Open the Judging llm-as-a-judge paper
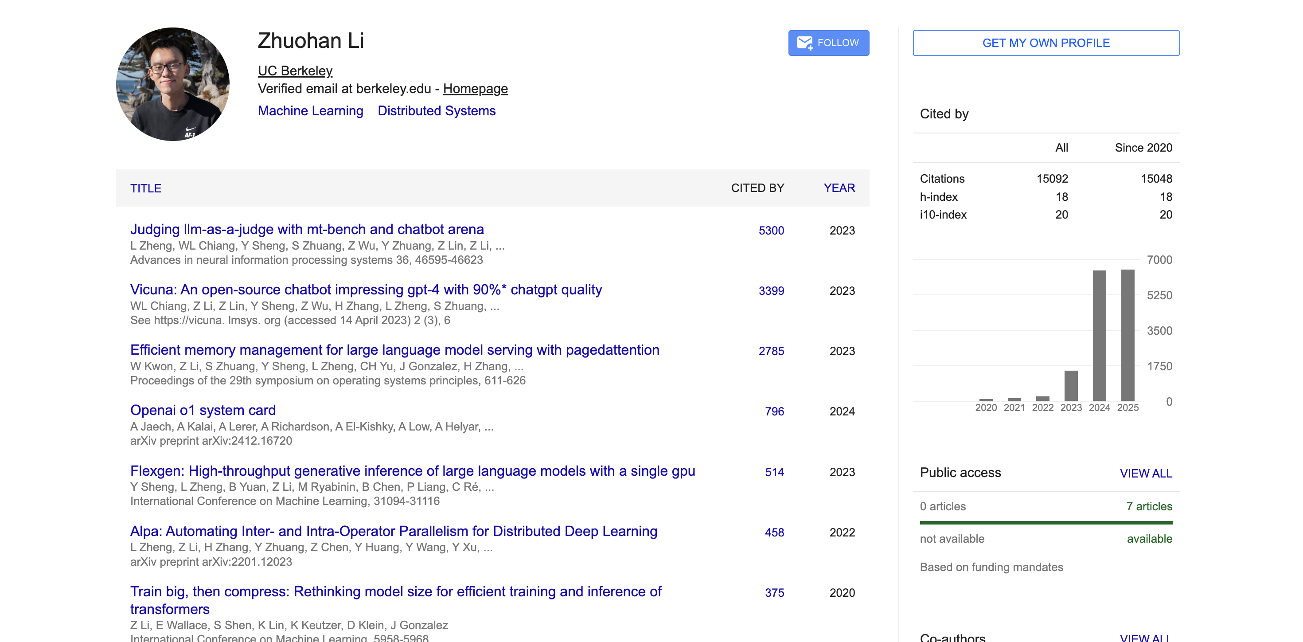This screenshot has width=1303, height=642. 307,229
